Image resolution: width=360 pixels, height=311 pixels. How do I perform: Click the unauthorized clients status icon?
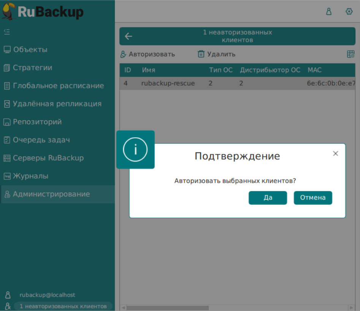pos(8,306)
